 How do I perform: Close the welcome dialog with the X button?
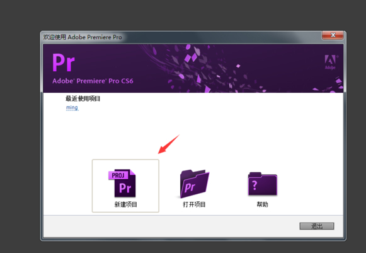click(333, 35)
